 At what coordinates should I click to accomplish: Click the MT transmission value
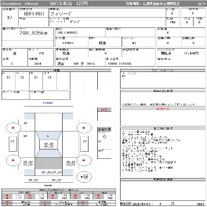tap(134, 43)
